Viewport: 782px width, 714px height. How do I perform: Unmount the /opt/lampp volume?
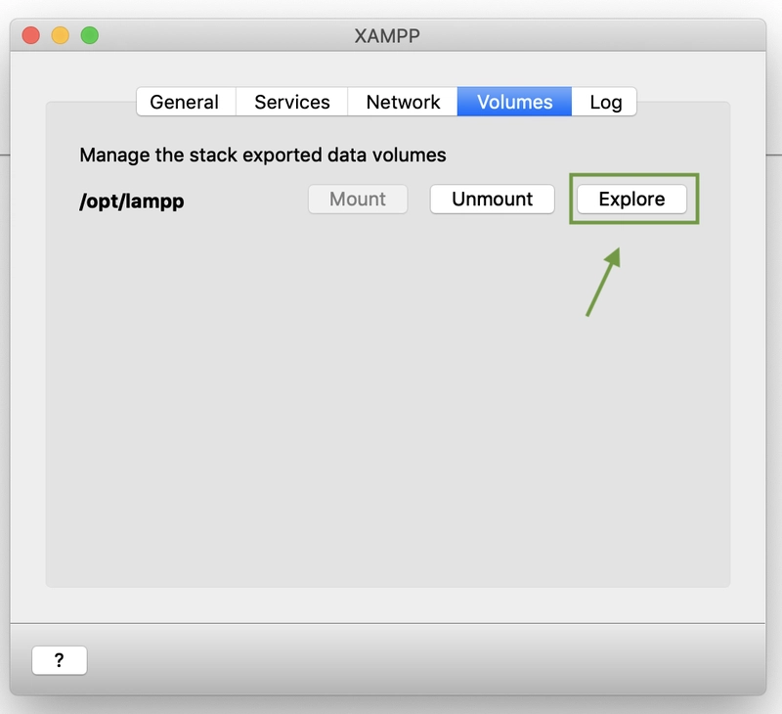pyautogui.click(x=493, y=200)
